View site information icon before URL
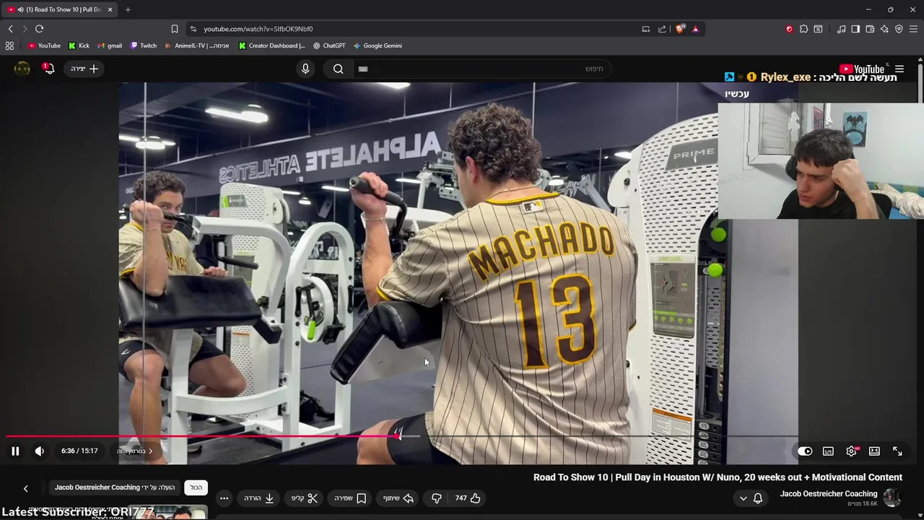The image size is (924, 520). pyautogui.click(x=193, y=29)
